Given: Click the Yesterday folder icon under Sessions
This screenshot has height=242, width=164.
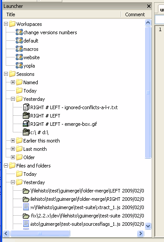Looking at the screenshot, I should (19, 99).
